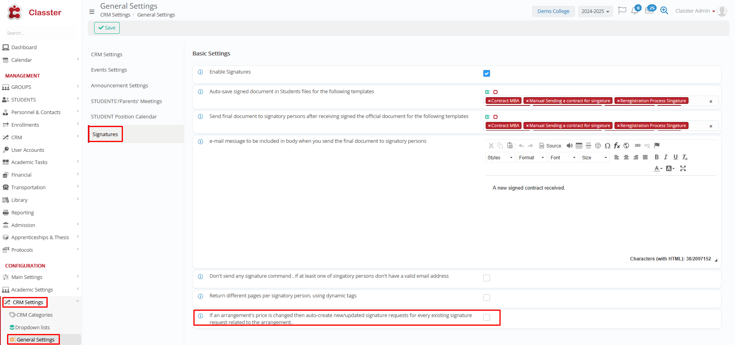
Task: Click the Demo College button
Action: pos(553,11)
